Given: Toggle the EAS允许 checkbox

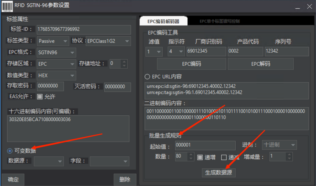Looking at the screenshot, I should coord(40,97).
